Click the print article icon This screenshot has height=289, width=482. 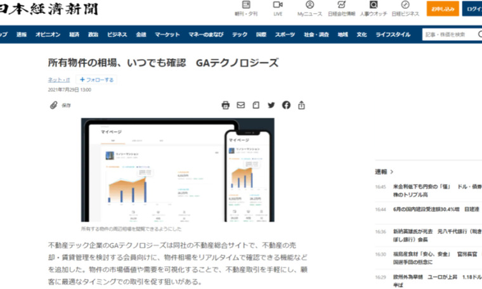coord(226,105)
